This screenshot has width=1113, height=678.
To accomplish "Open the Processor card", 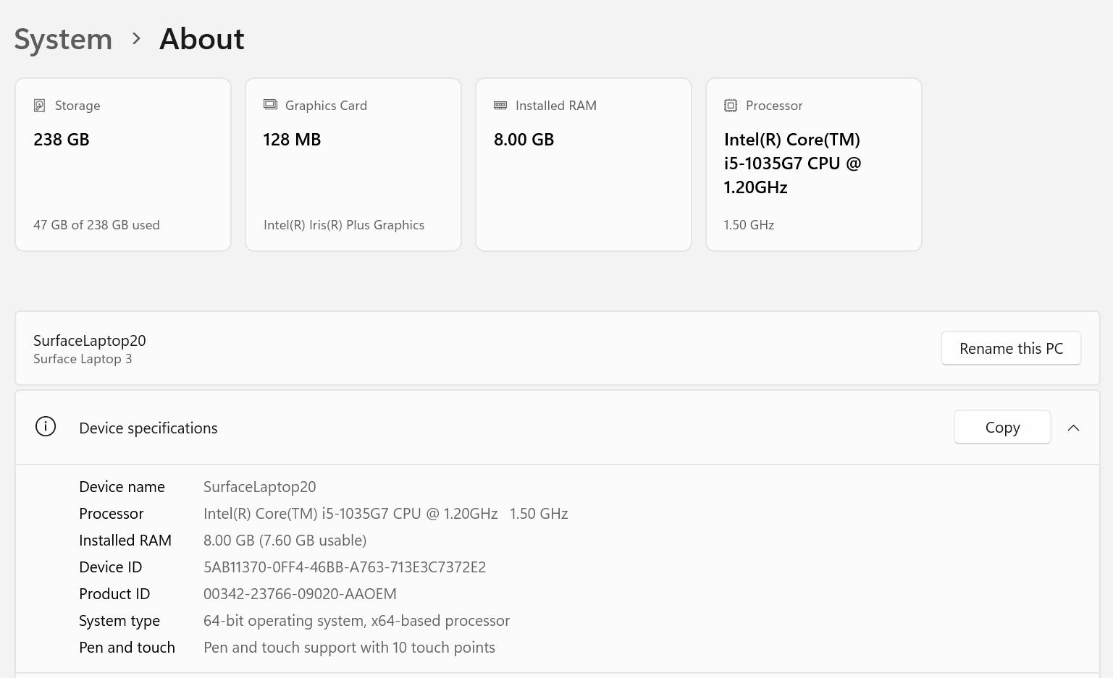I will coord(814,164).
